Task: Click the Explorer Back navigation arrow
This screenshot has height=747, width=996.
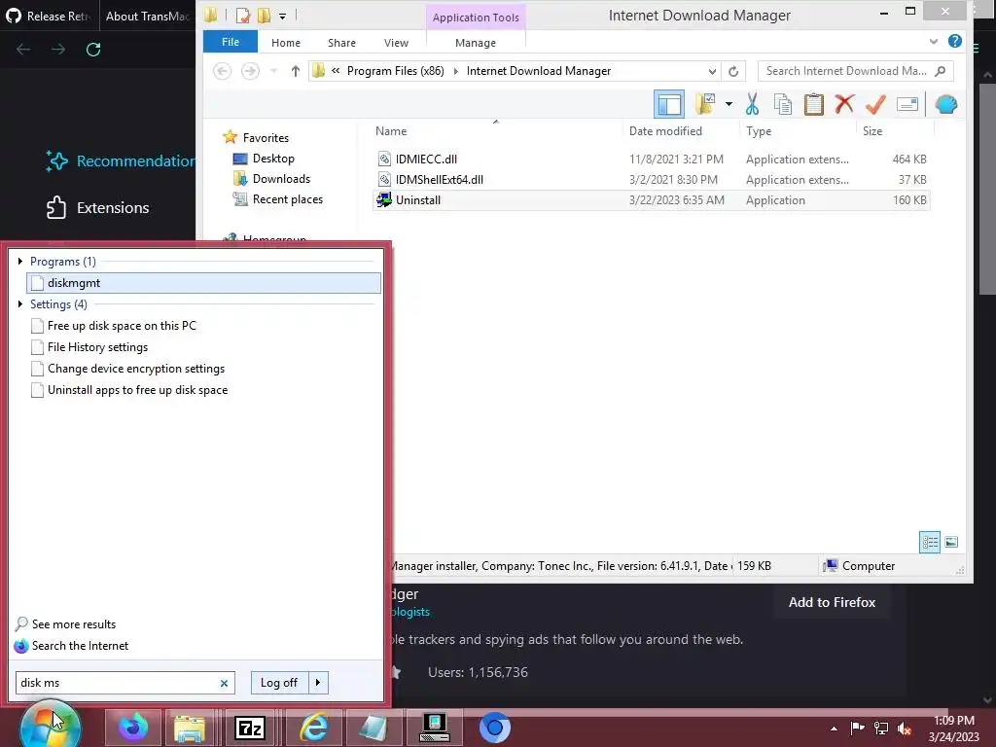Action: tap(222, 71)
